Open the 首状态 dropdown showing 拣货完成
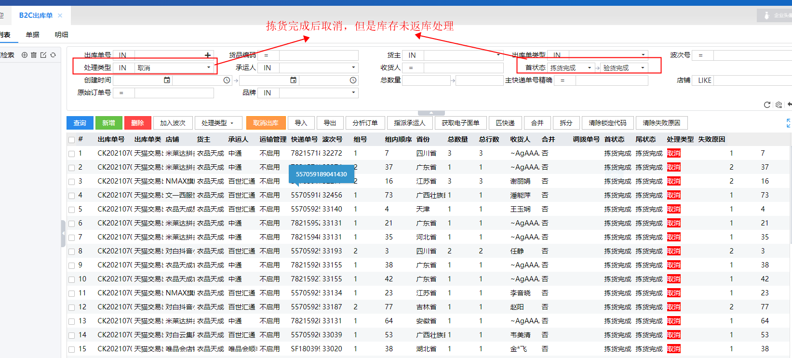792x358 pixels. click(589, 68)
